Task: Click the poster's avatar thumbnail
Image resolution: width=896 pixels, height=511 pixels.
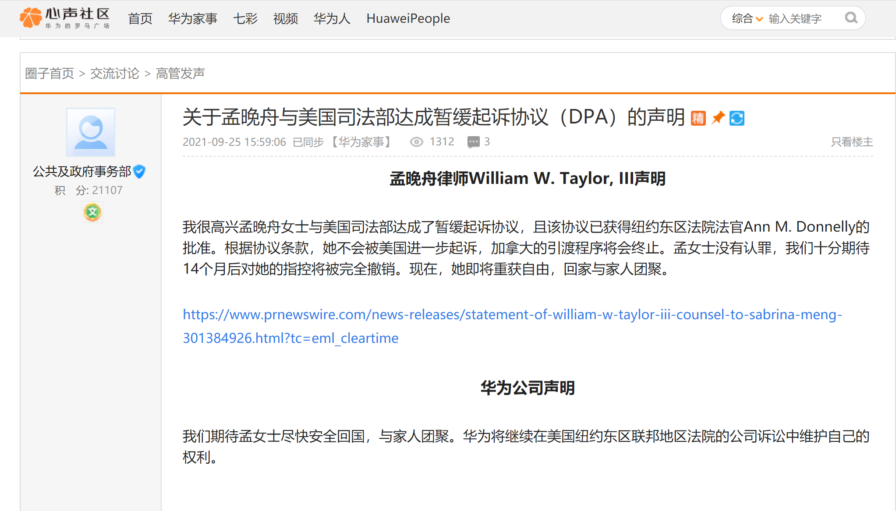Action: [x=91, y=132]
